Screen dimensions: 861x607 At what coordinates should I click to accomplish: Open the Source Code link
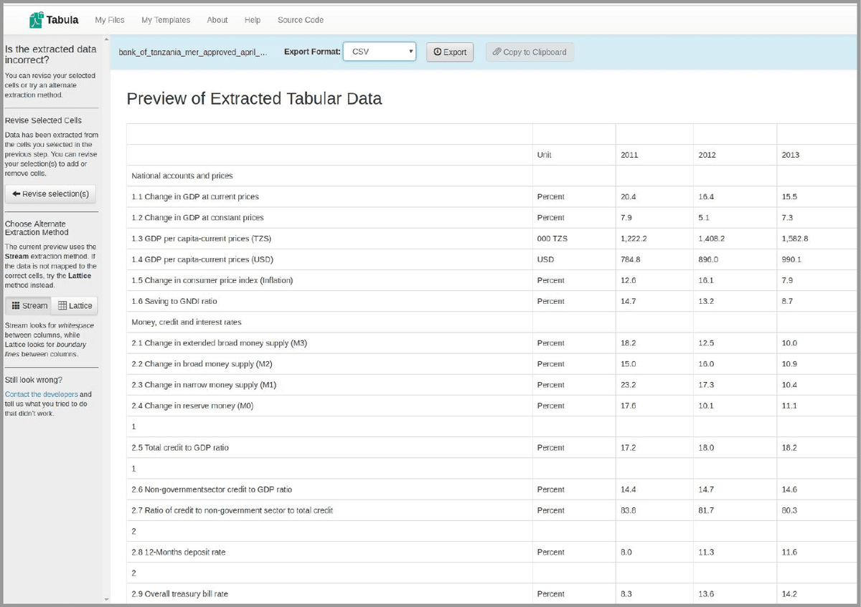click(x=301, y=20)
